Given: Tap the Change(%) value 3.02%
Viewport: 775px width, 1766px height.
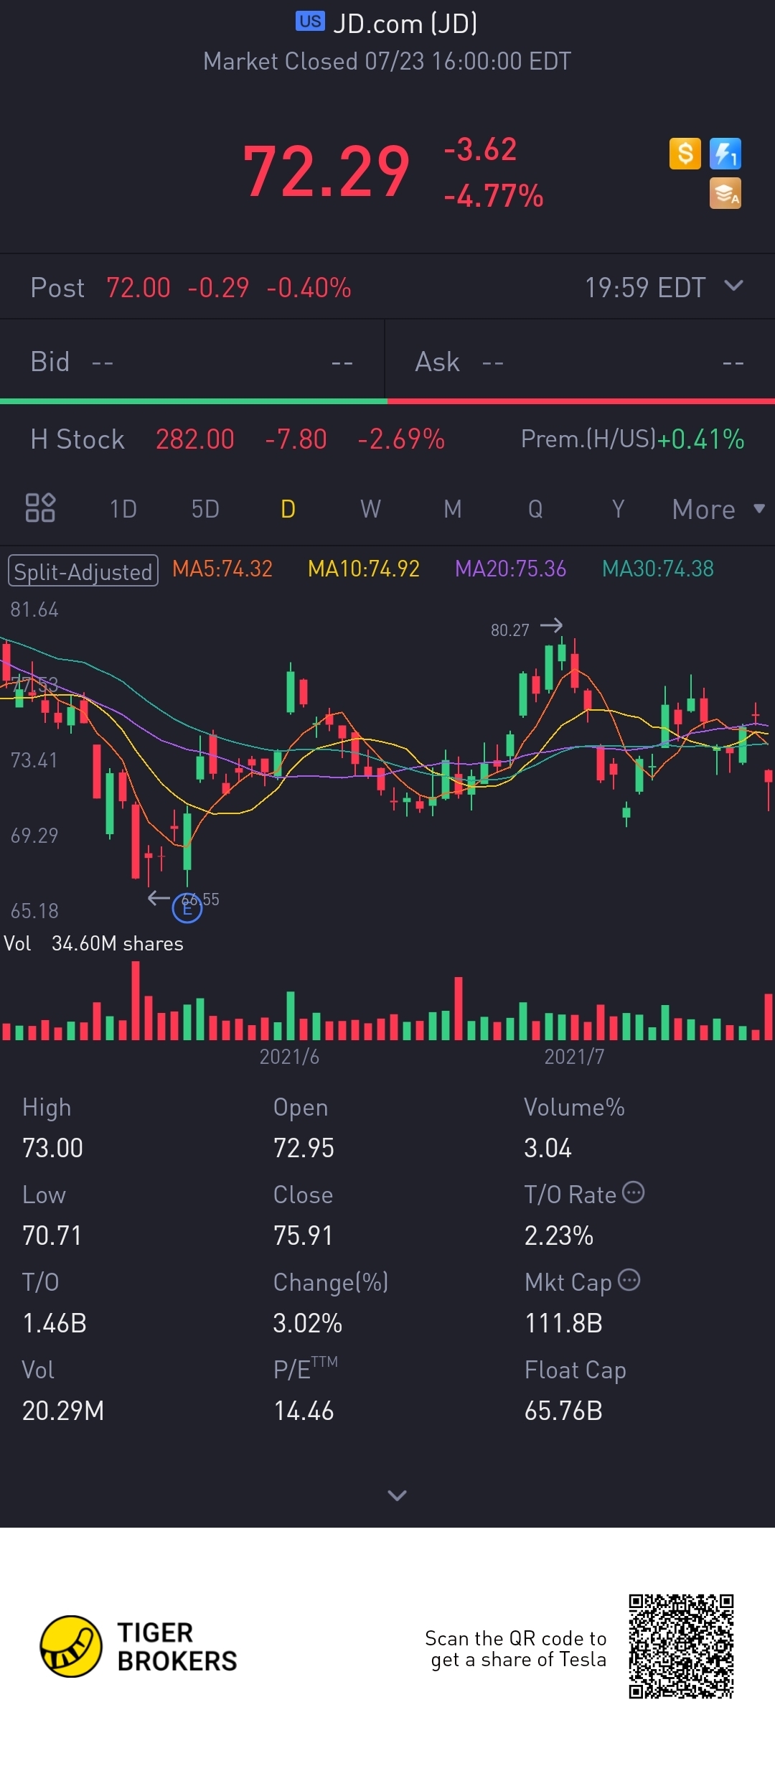Looking at the screenshot, I should [308, 1323].
